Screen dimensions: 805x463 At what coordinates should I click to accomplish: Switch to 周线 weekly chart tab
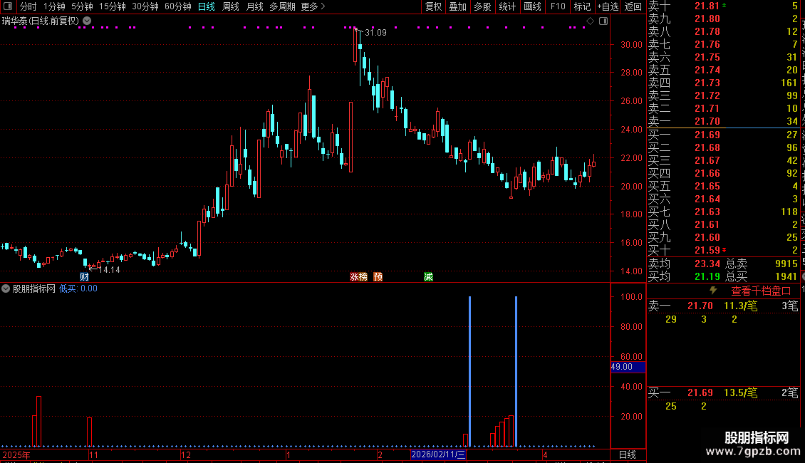(231, 6)
